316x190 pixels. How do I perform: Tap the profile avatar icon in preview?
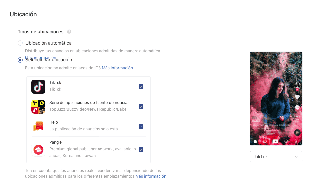[x=297, y=86]
